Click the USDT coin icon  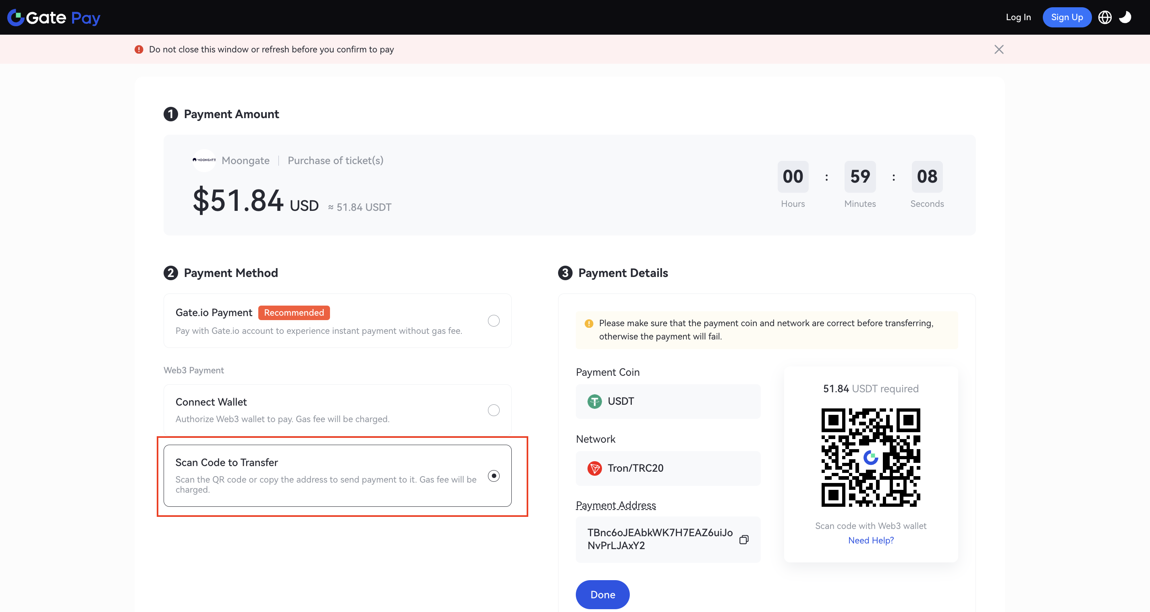click(594, 401)
